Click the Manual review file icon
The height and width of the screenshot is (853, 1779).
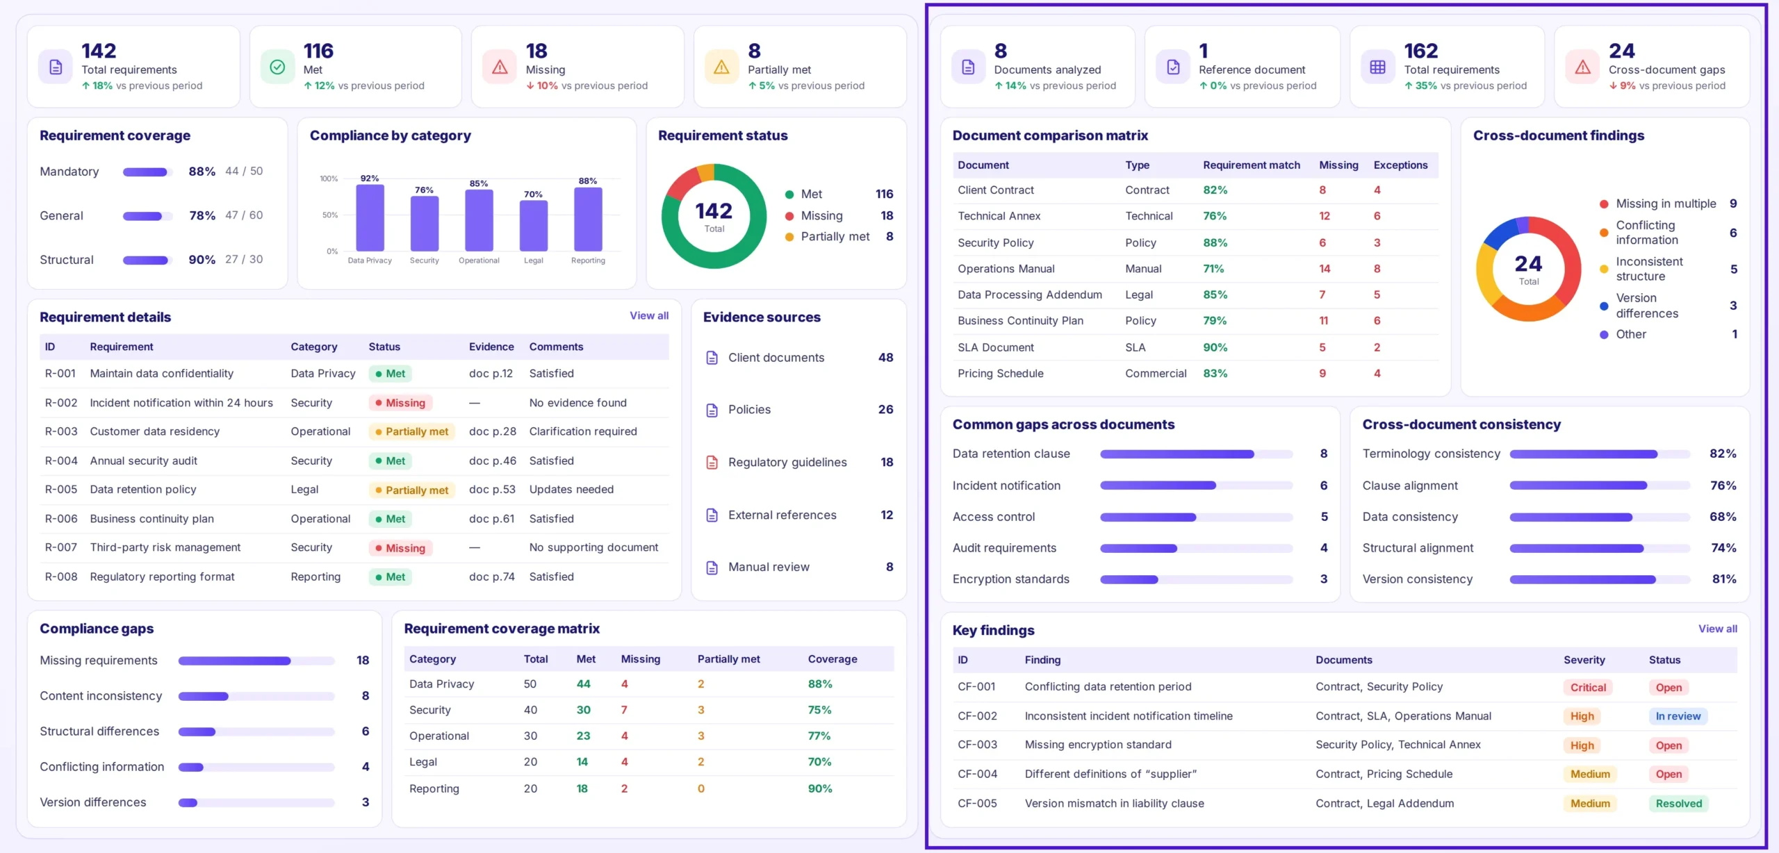712,568
